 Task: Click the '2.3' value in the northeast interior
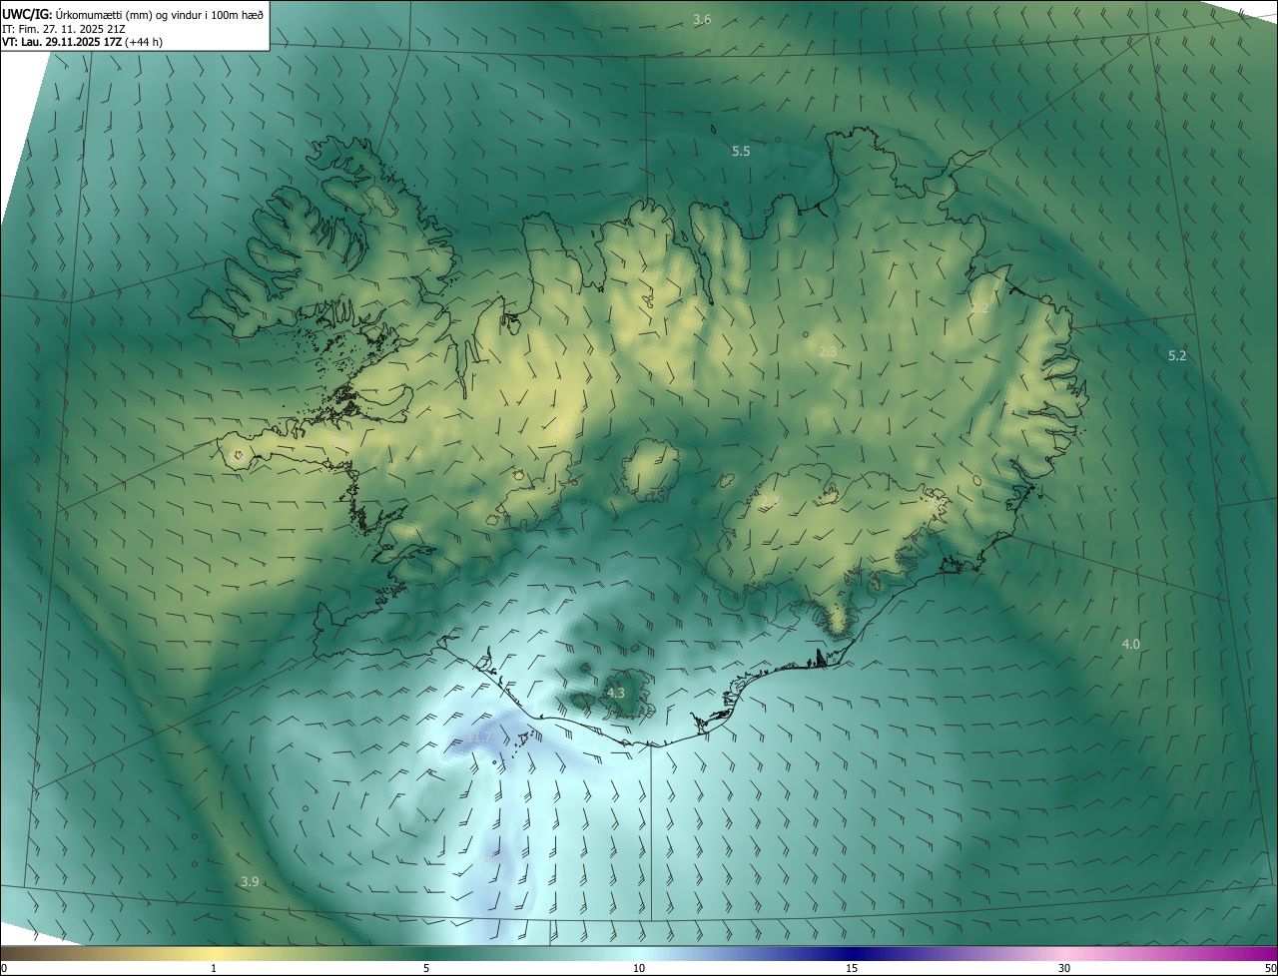pos(827,351)
